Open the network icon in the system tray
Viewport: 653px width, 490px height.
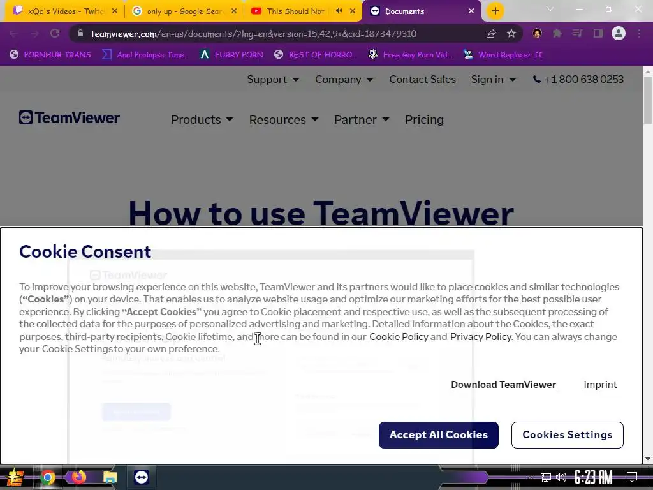pyautogui.click(x=546, y=477)
